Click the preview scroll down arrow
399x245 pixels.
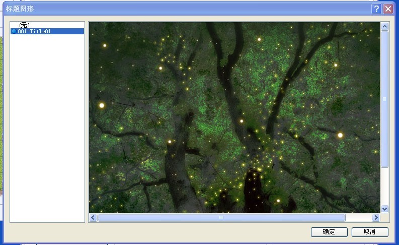point(384,209)
